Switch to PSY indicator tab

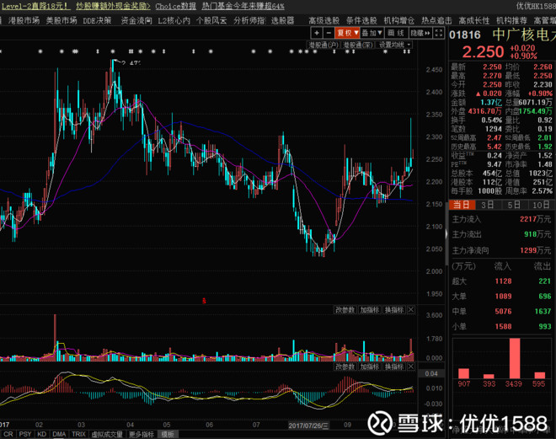pyautogui.click(x=24, y=435)
